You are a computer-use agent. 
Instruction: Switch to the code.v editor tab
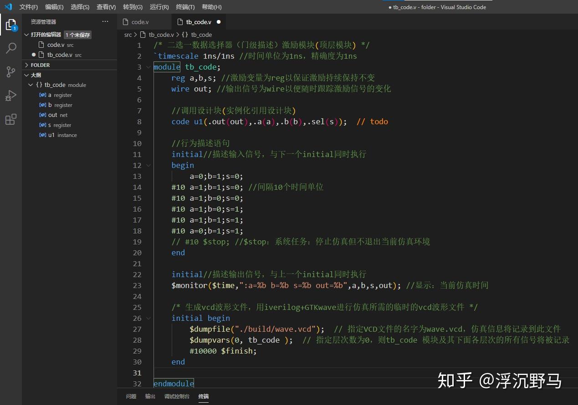[140, 22]
